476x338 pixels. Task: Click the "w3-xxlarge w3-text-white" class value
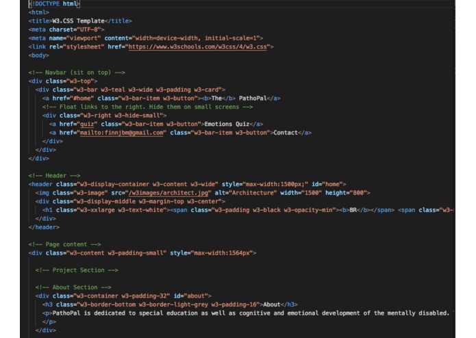121,210
